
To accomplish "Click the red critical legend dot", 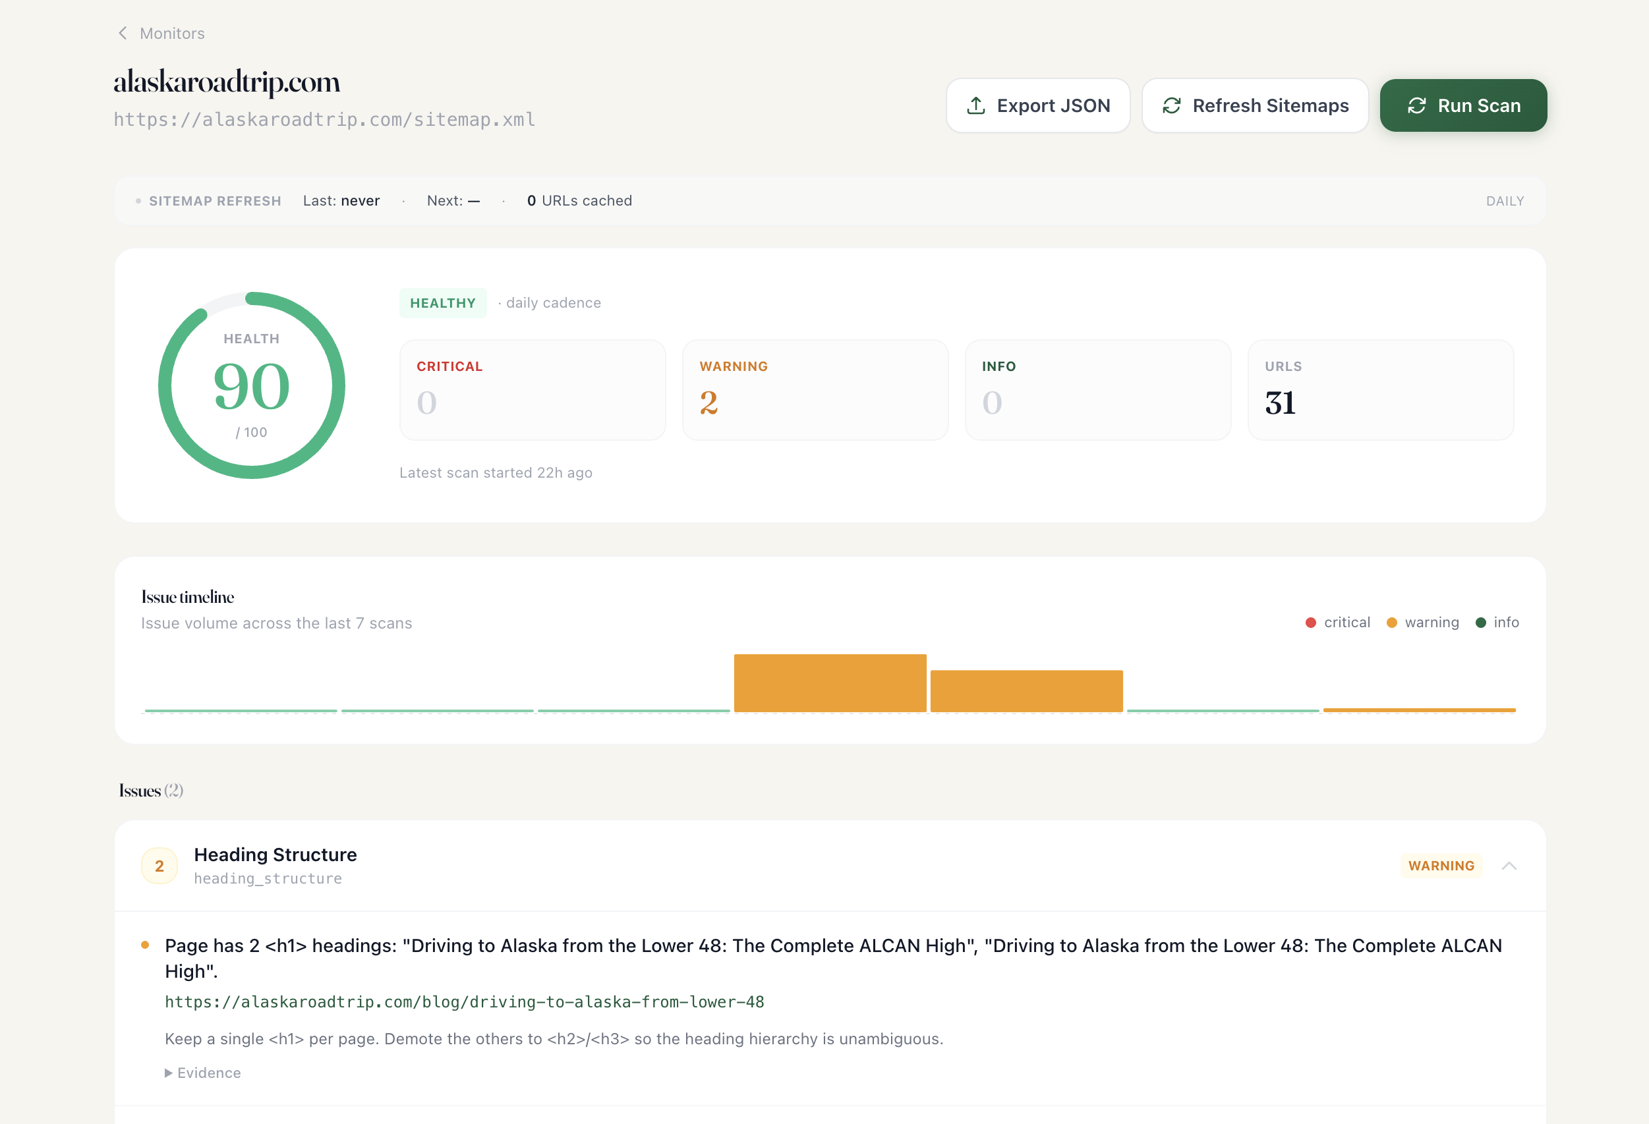I will pyautogui.click(x=1310, y=623).
